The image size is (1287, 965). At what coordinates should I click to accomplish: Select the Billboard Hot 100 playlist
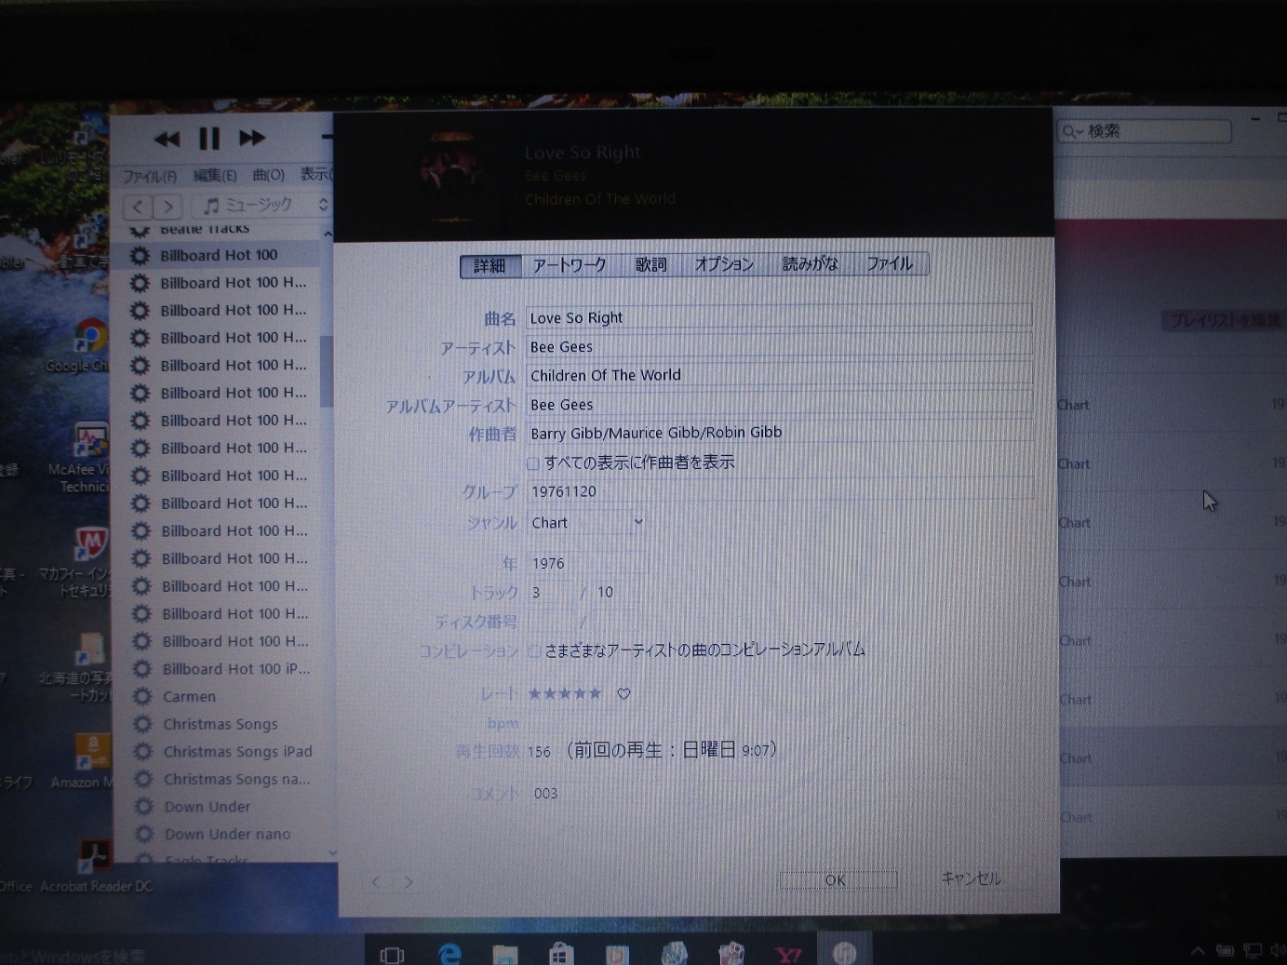tap(219, 255)
